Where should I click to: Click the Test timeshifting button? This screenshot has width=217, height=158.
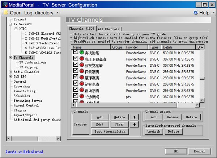click(x=110, y=132)
